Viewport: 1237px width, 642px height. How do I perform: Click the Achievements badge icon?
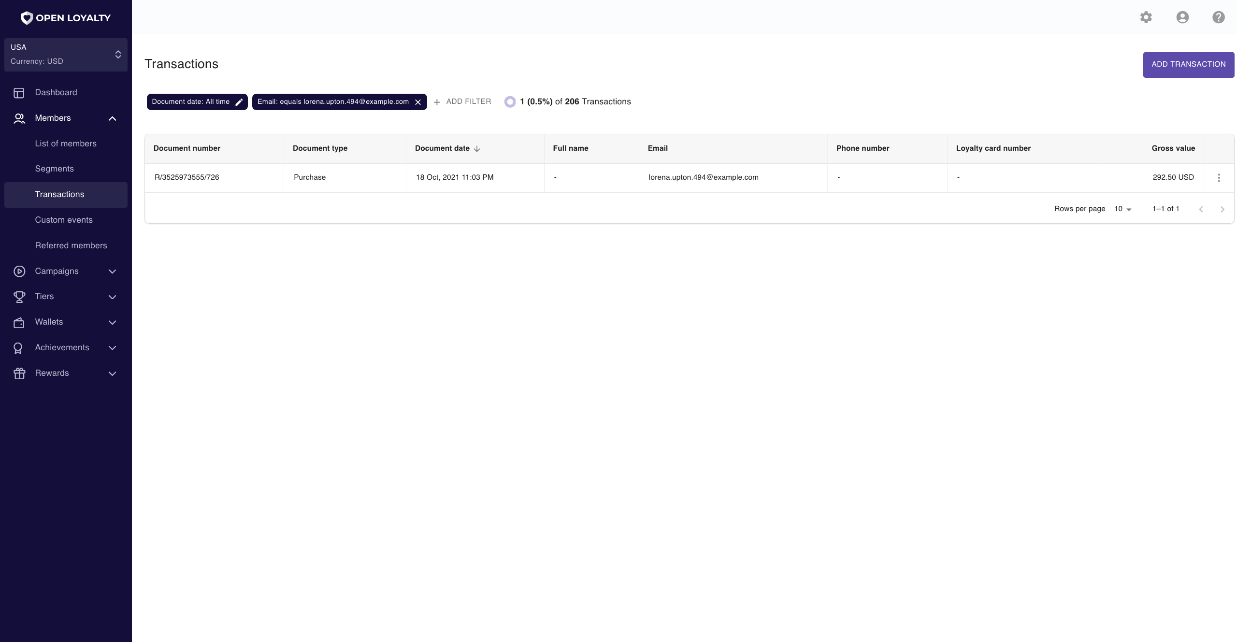18,348
